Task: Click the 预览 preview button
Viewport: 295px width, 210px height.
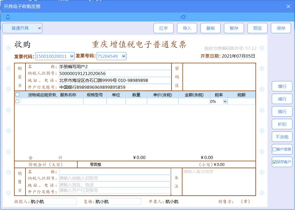Action: coord(257,28)
